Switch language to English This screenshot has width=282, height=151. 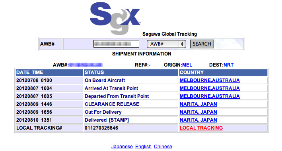(x=143, y=147)
